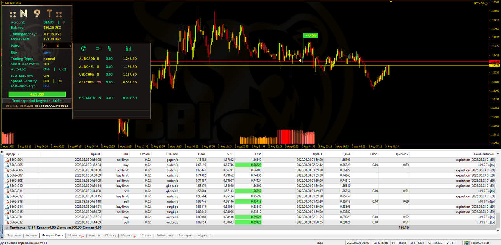The height and width of the screenshot is (245, 501).
Task: Click order icon for 56694331
Action: (x=7, y=217)
